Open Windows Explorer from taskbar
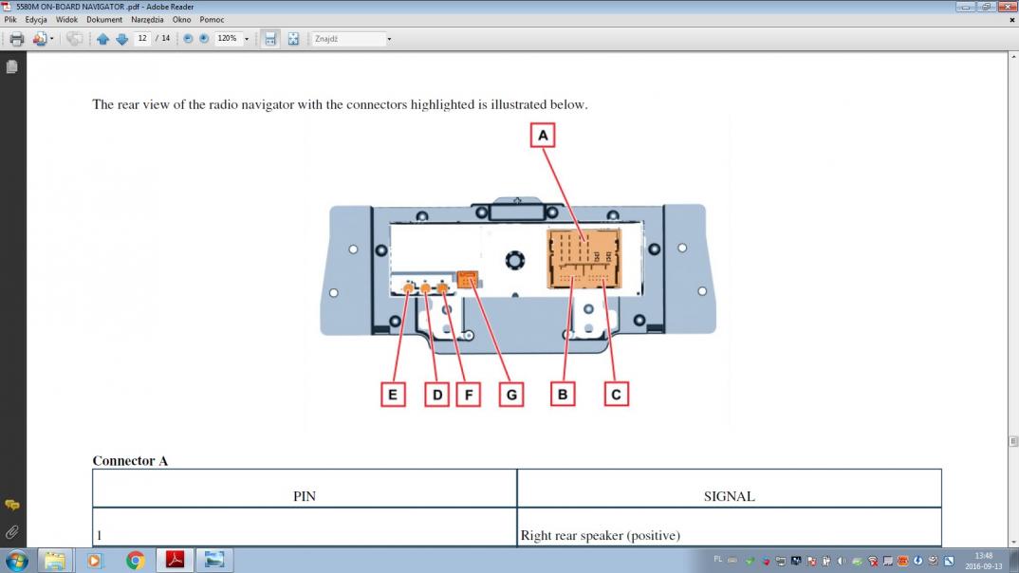 [55, 560]
